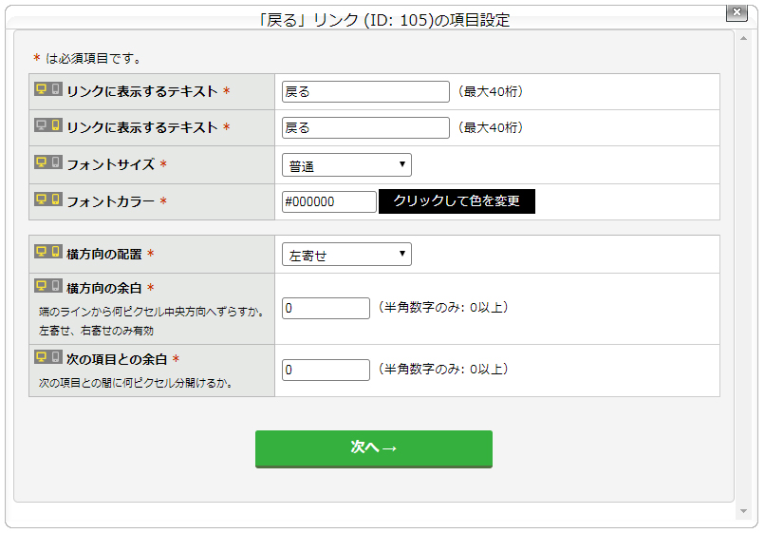Click the 次の項目との余白 label
The height and width of the screenshot is (533, 765).
[117, 359]
